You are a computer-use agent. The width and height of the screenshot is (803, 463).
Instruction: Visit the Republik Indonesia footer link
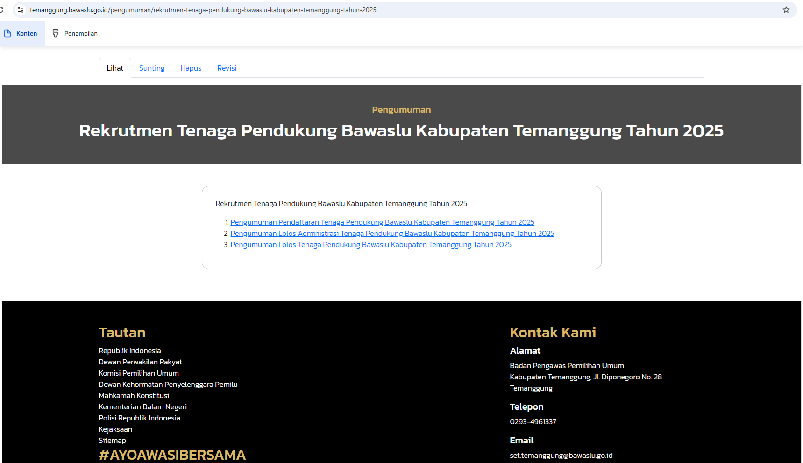pos(129,350)
